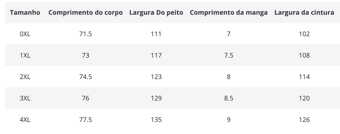
Task: Click the Comprimento do corpo header
Action: point(86,13)
